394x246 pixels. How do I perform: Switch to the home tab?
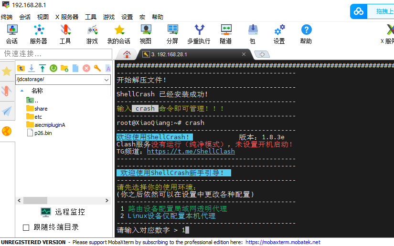(x=127, y=54)
